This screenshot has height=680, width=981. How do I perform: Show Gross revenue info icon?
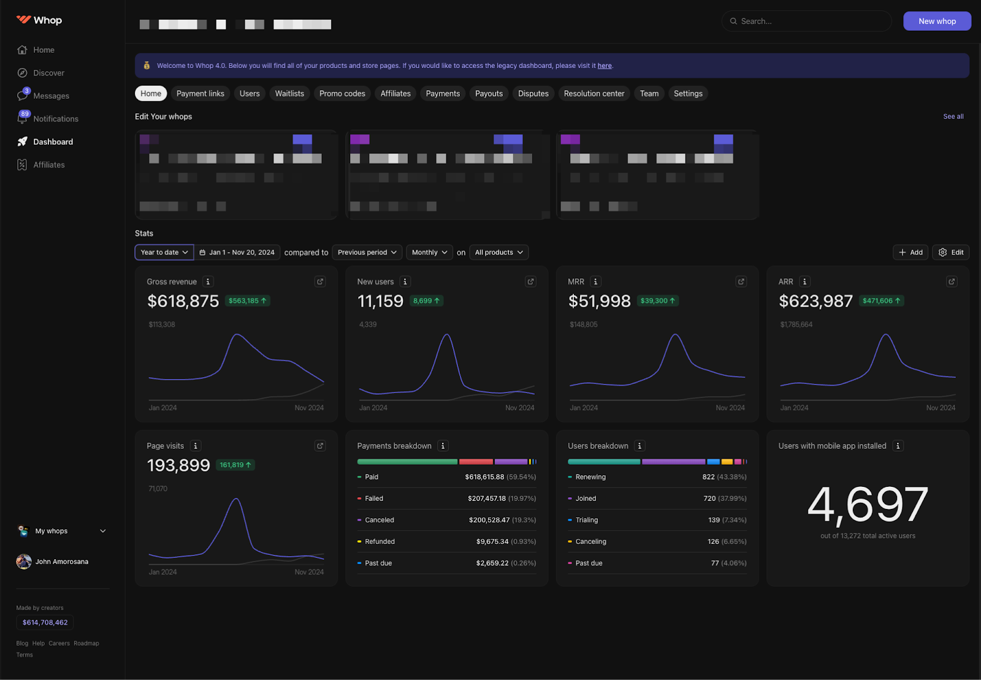click(208, 281)
